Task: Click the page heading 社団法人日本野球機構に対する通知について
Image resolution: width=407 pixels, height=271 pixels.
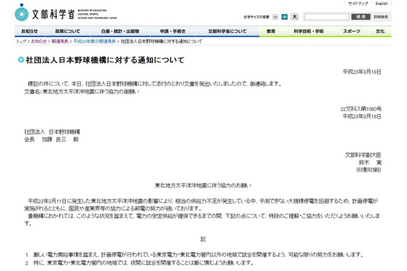Action: pos(105,60)
